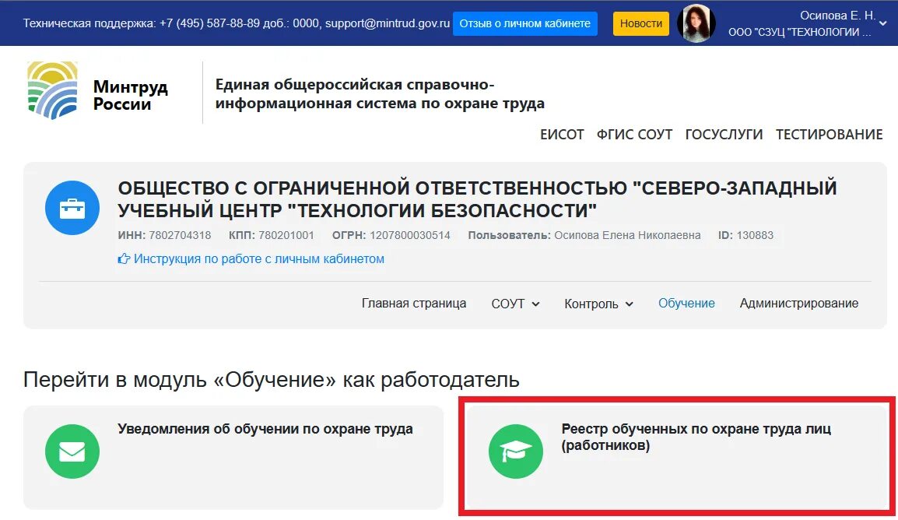
Task: Open the Администрирование section
Action: click(x=799, y=303)
